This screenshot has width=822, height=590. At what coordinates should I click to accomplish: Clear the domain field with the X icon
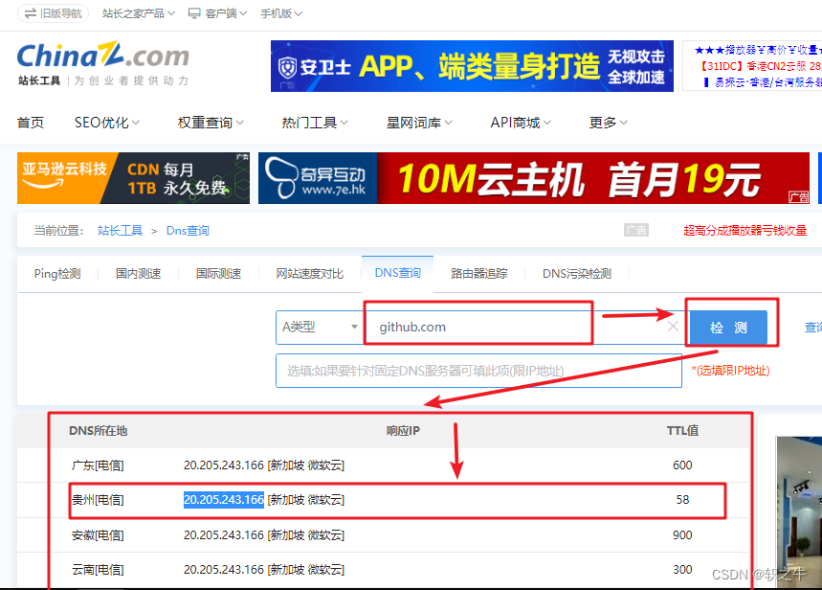click(673, 327)
